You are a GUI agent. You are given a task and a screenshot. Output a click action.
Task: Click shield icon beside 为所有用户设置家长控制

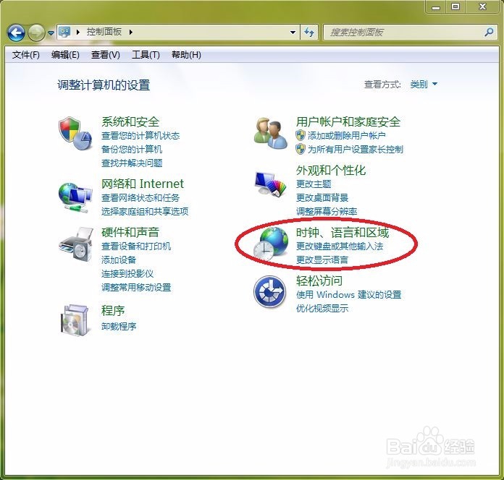[x=301, y=149]
